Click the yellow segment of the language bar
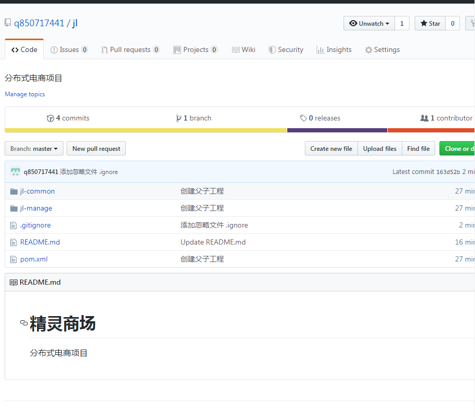 [146, 130]
